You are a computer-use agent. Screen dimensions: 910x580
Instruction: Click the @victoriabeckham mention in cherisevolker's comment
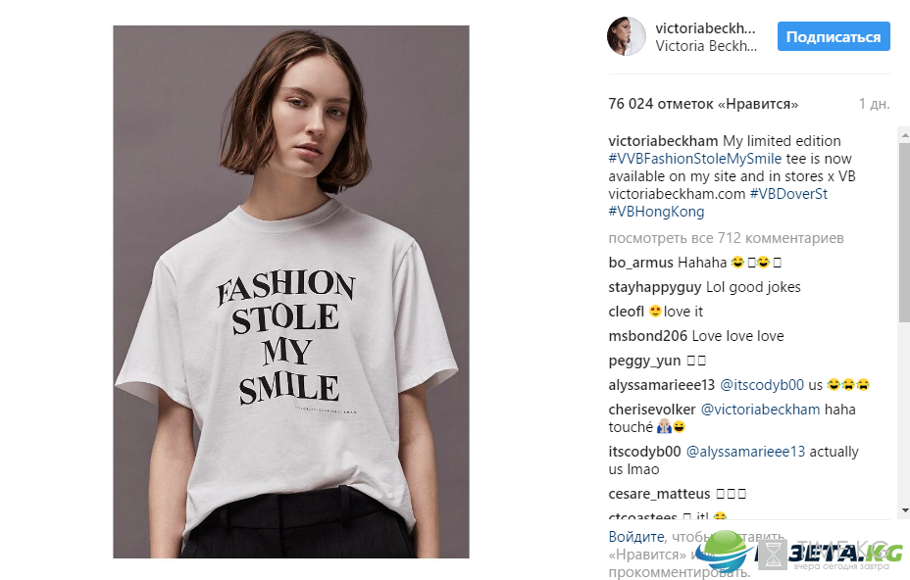[760, 410]
